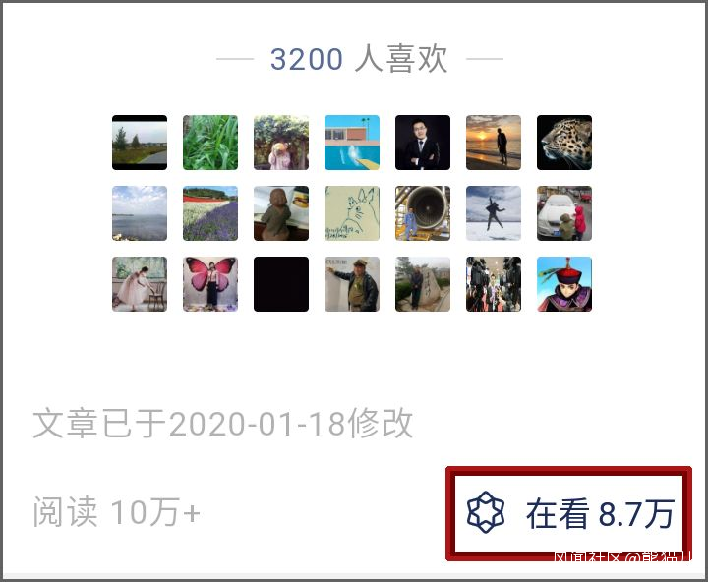Click the snow-covered car avatar
The height and width of the screenshot is (582, 708).
pyautogui.click(x=564, y=213)
